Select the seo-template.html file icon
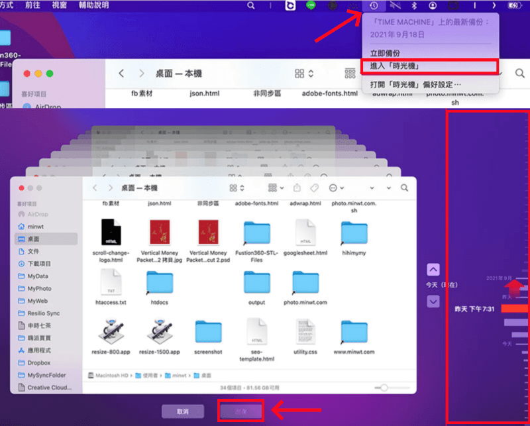 point(257,331)
